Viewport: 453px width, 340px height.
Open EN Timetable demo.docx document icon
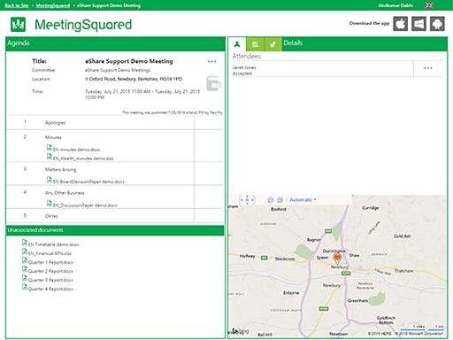point(25,243)
